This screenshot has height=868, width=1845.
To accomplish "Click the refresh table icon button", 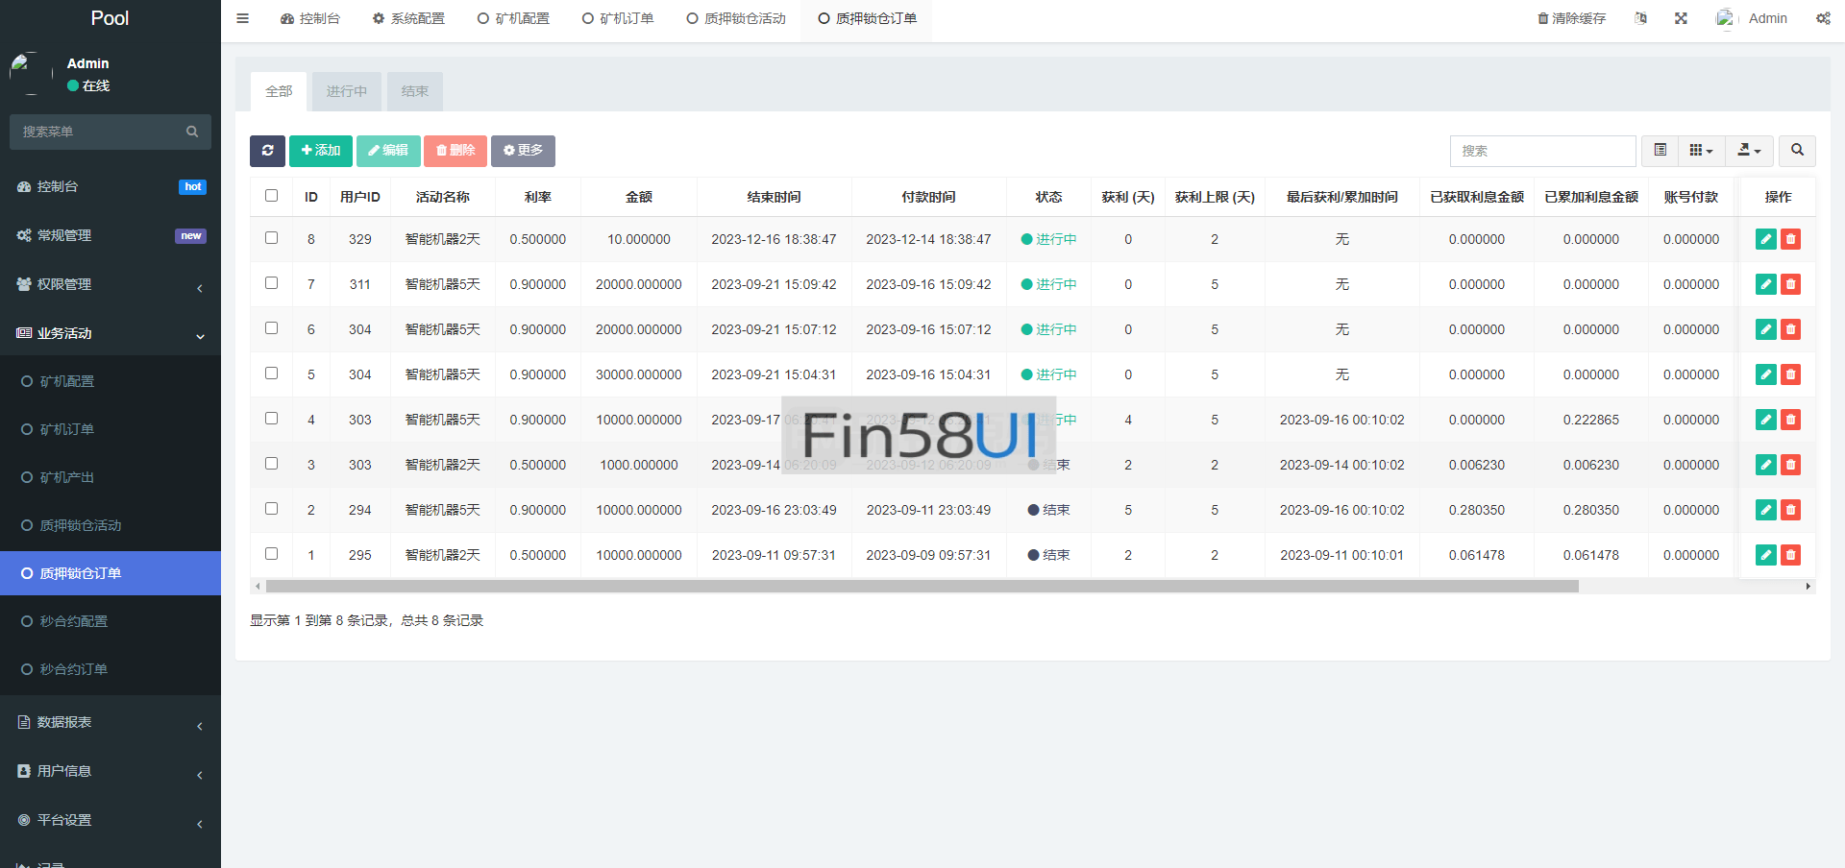I will pyautogui.click(x=267, y=151).
